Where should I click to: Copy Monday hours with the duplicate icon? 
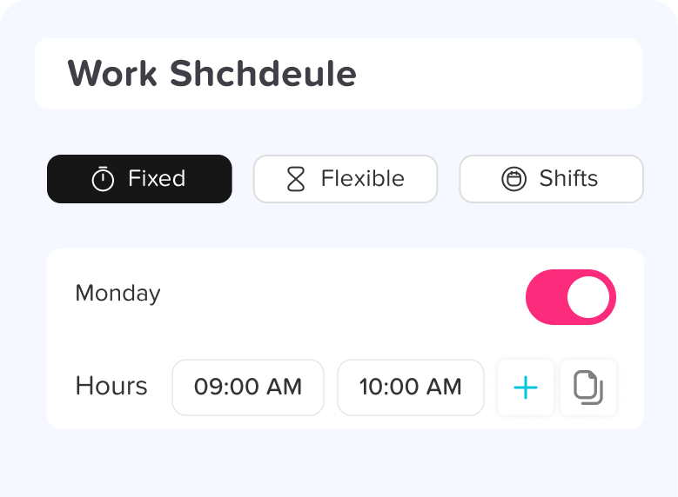pyautogui.click(x=588, y=388)
